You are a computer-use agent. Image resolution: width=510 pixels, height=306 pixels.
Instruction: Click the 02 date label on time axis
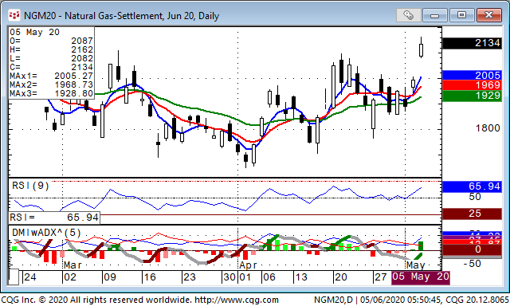(x=70, y=277)
